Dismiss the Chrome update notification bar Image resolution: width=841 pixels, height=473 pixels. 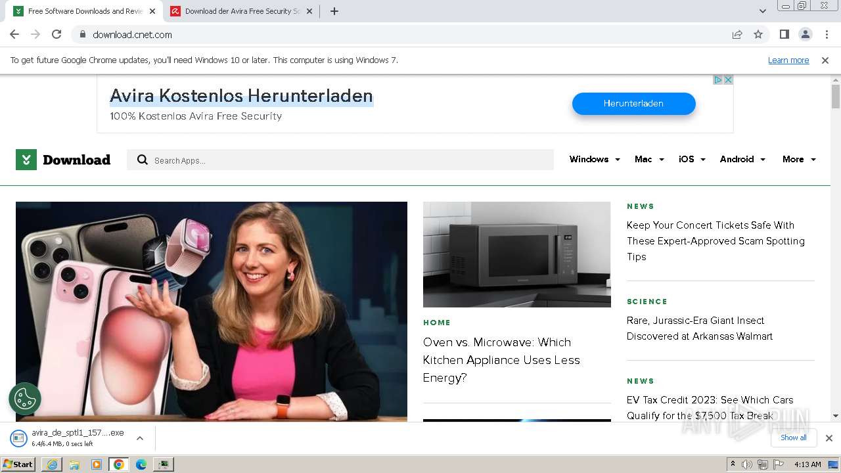[825, 60]
